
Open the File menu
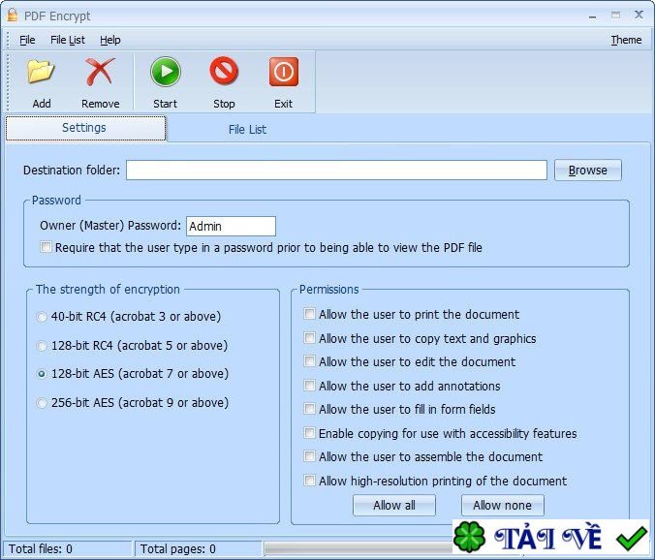(x=27, y=40)
